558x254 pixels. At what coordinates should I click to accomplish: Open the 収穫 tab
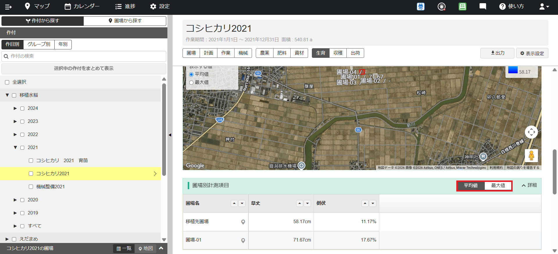338,53
